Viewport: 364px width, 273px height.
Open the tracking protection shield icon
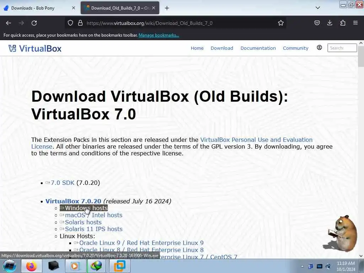[x=70, y=23]
